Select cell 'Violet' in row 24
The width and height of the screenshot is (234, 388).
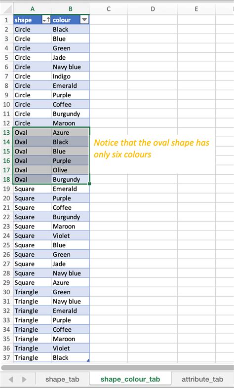point(71,236)
